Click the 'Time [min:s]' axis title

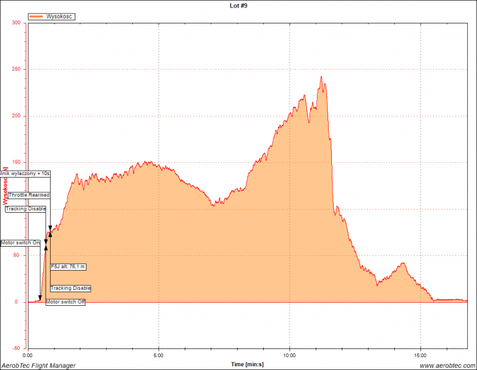pos(247,364)
